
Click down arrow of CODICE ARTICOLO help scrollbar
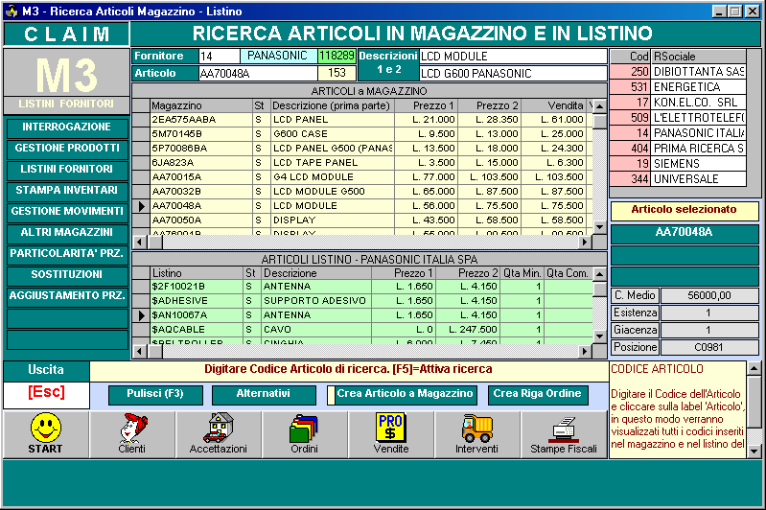(x=754, y=452)
